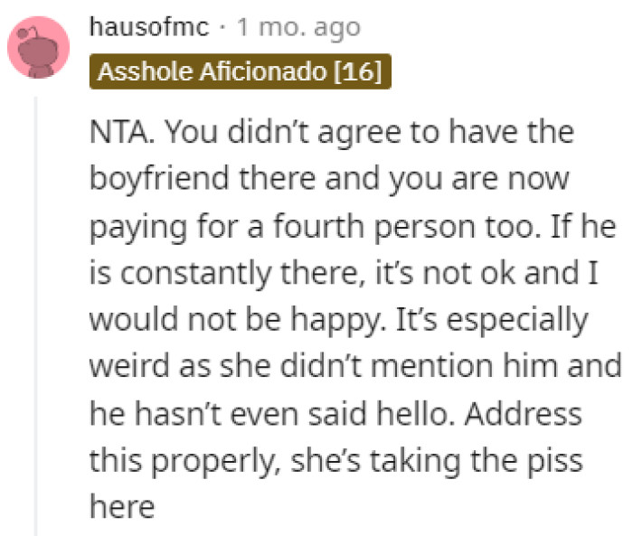Click the dot separator after the username
Screen dimensions: 633x536
[x=226, y=27]
